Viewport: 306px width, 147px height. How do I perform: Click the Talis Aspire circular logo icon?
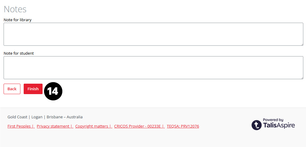[257, 125]
